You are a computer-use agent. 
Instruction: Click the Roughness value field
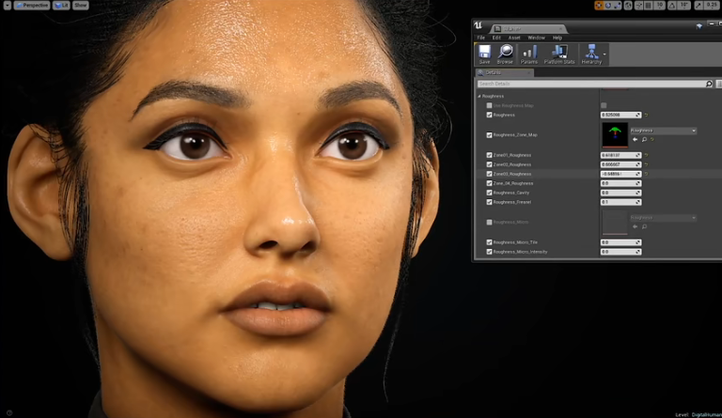coord(620,115)
